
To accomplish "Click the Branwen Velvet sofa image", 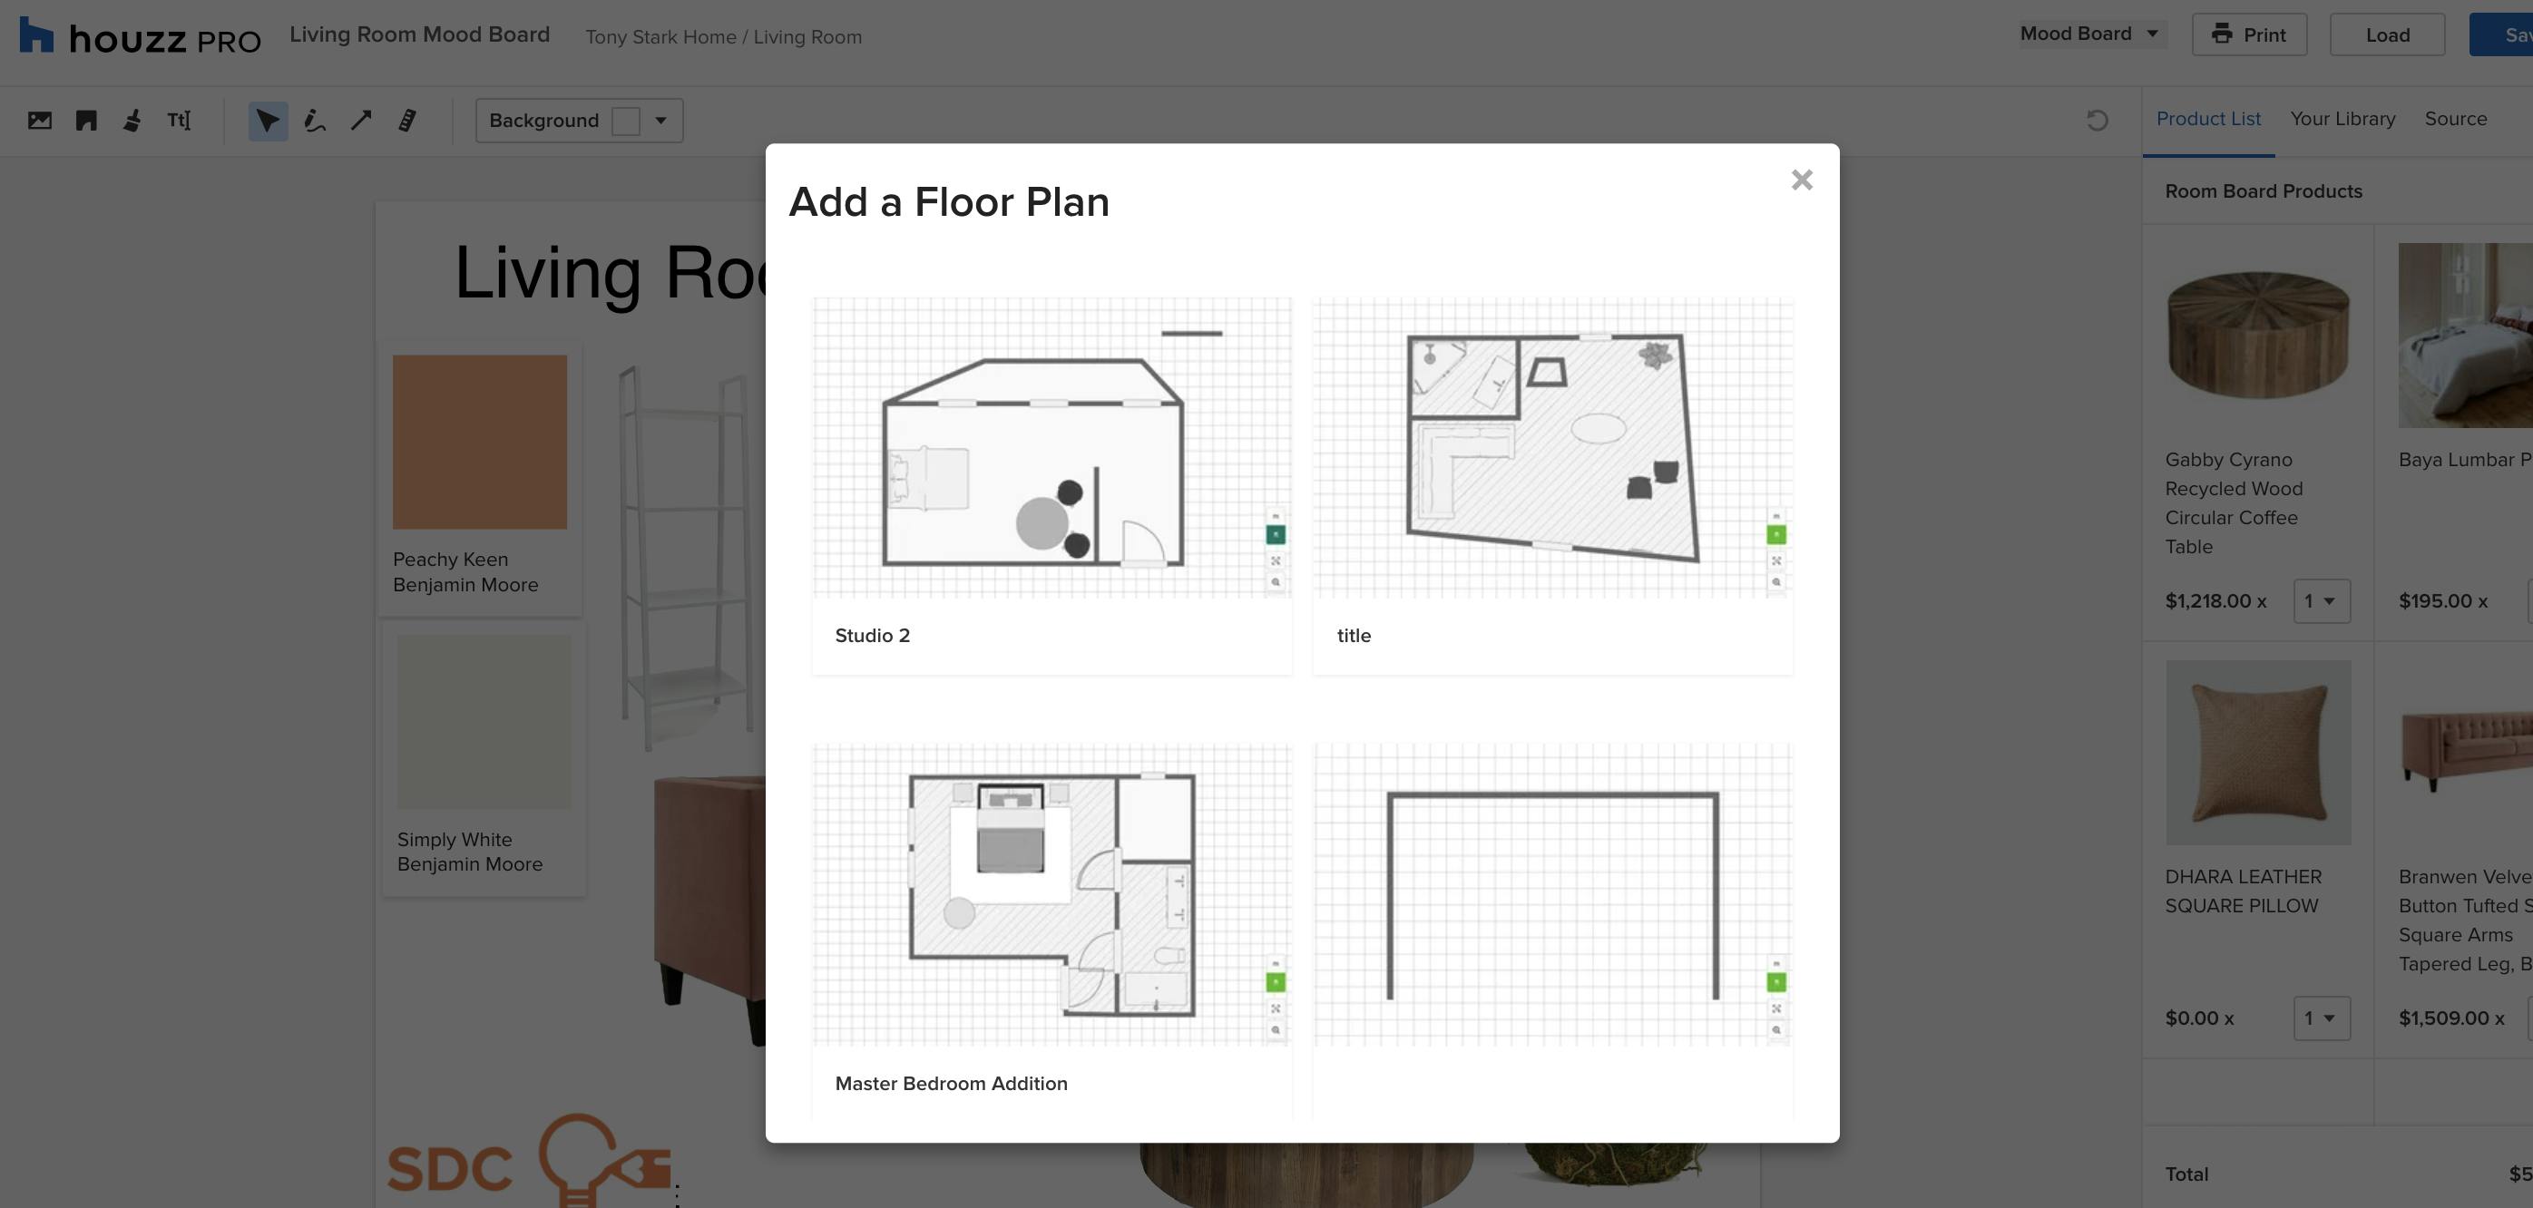I will tap(2465, 752).
